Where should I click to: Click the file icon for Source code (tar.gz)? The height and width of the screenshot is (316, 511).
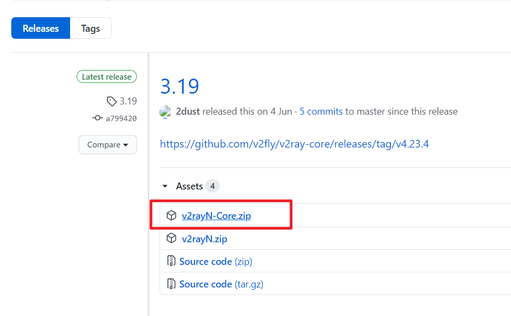click(171, 284)
